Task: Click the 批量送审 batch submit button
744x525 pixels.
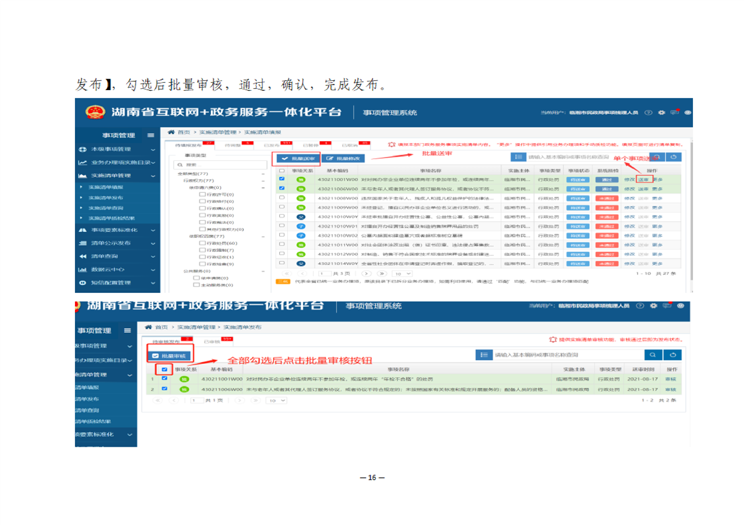Action: pyautogui.click(x=297, y=158)
